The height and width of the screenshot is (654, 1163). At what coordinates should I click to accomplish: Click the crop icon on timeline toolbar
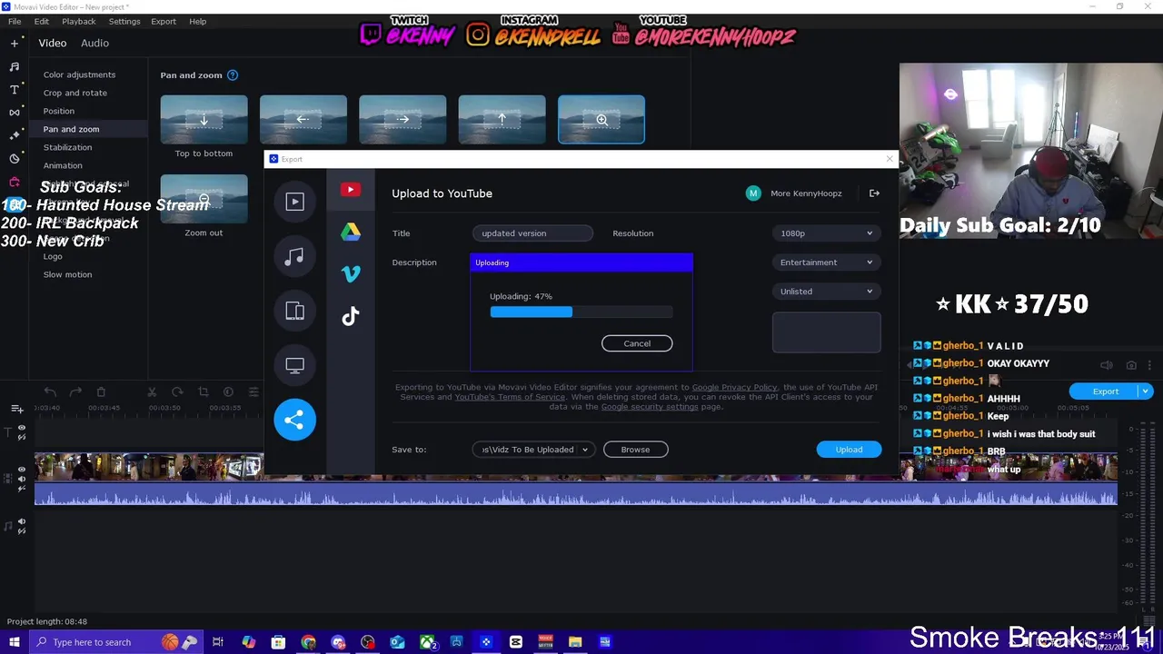point(203,391)
